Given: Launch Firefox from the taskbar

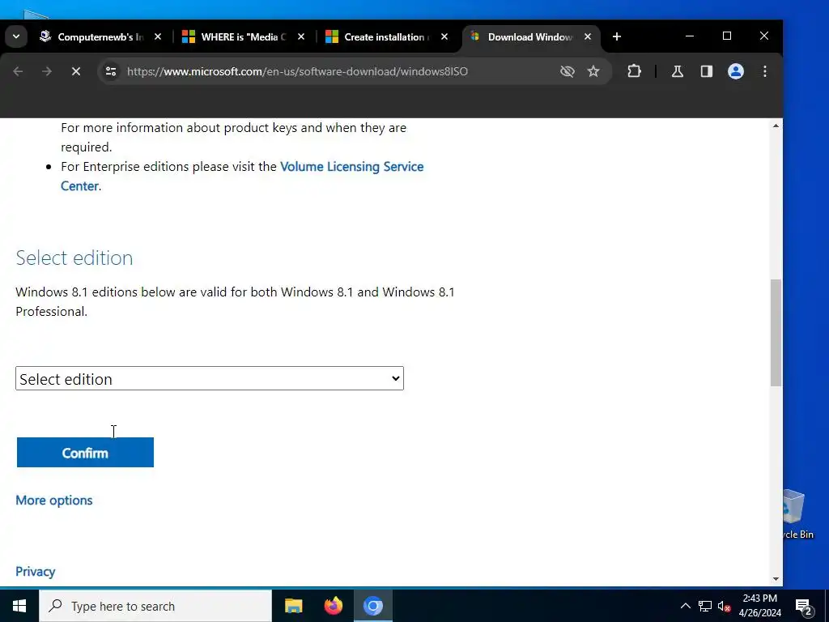Looking at the screenshot, I should click(x=333, y=606).
